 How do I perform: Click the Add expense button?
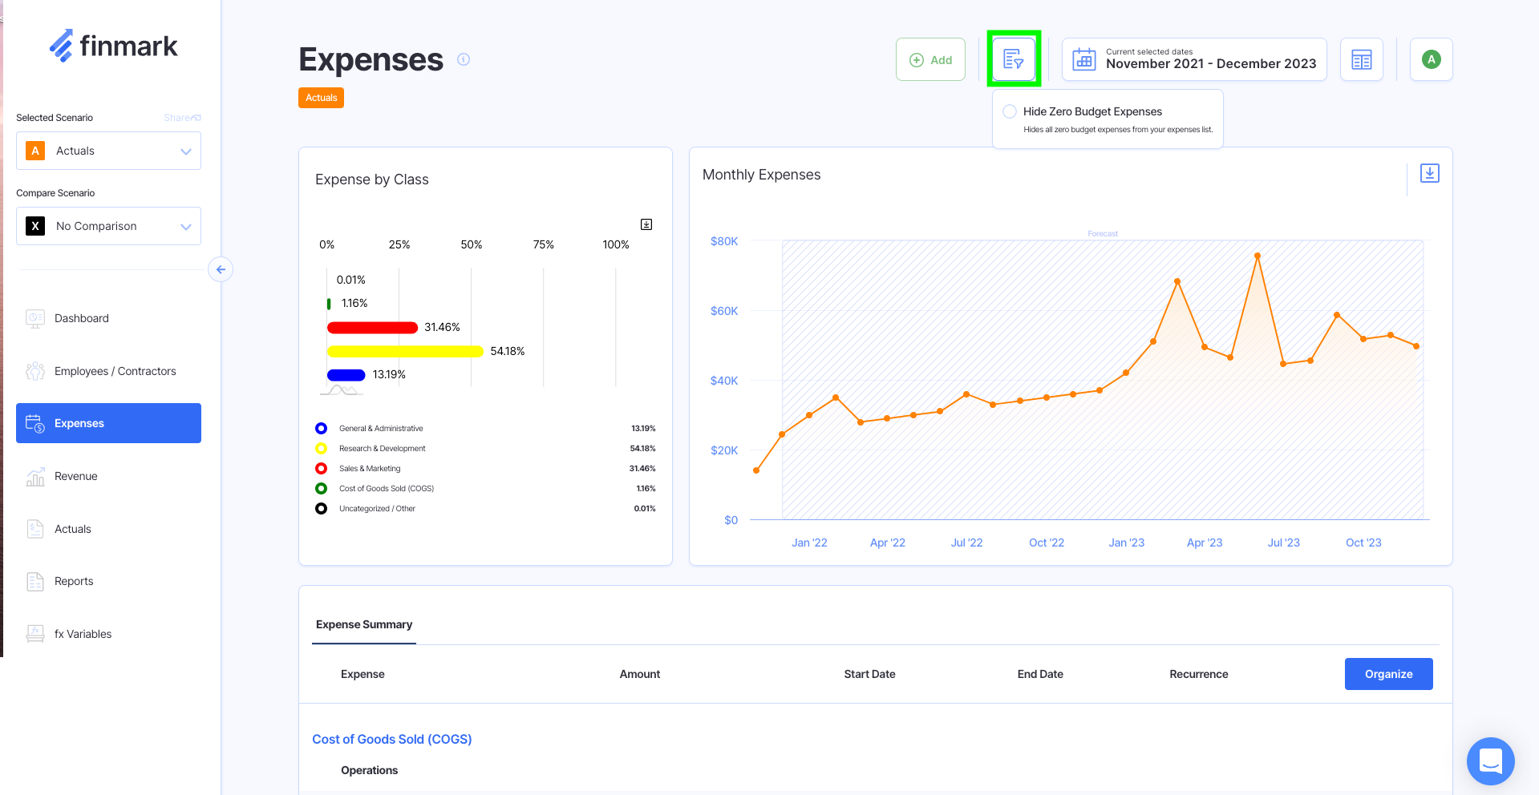coord(930,59)
